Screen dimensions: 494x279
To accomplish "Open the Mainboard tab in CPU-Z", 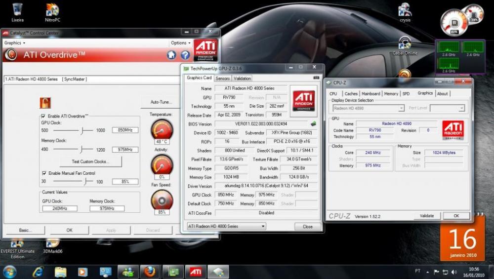I will pyautogui.click(x=370, y=93).
